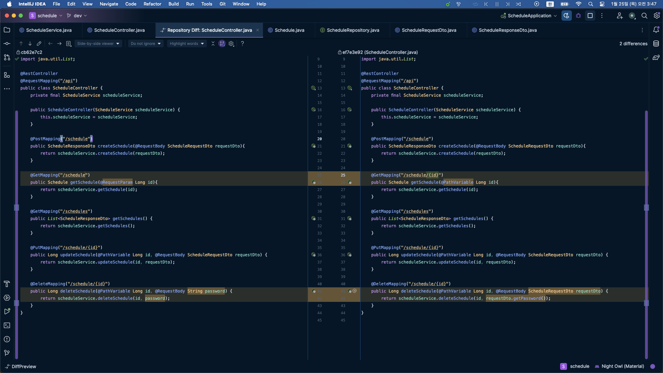
Task: Open the Refactor menu
Action: click(152, 4)
